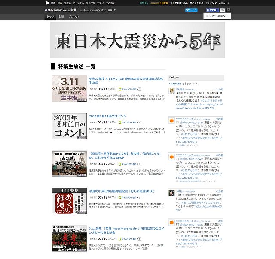Click the 03/13 08:00 broadcast date text
Screen dimensions: 275x259
[x=107, y=197]
